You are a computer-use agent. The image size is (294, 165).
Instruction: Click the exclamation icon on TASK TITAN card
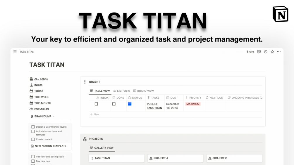coord(92,158)
